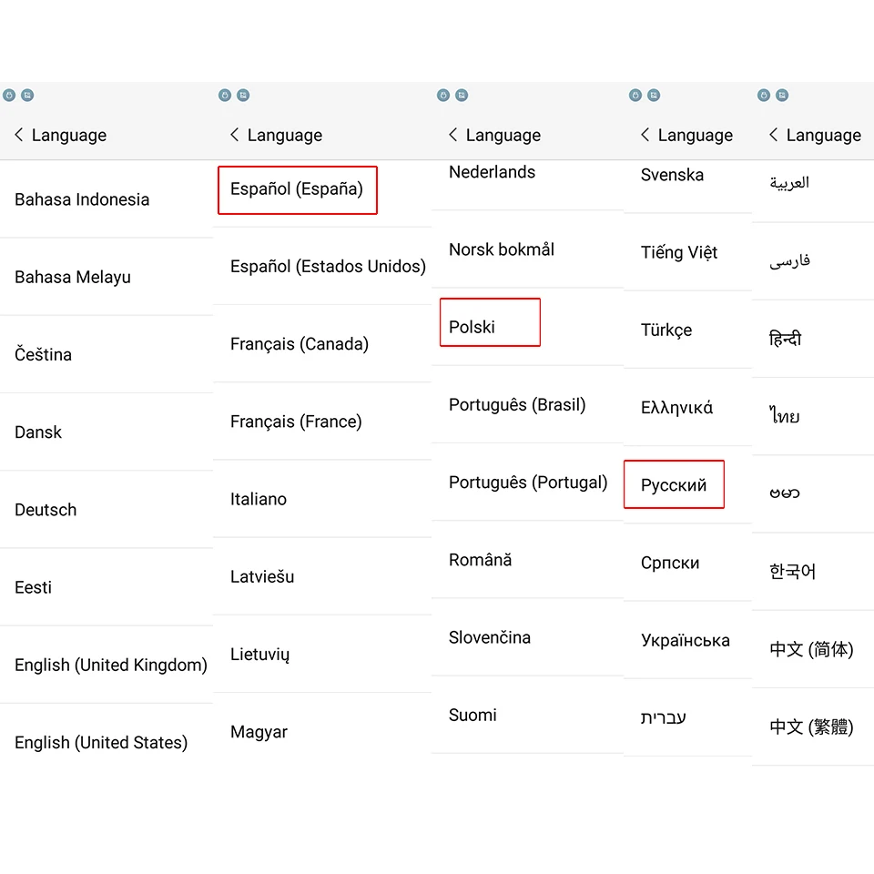874x874 pixels.
Task: Tap image status icon above Español (España) panel
Action: [x=243, y=96]
